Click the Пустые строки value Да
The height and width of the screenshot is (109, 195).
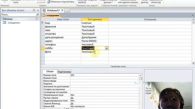[105, 98]
